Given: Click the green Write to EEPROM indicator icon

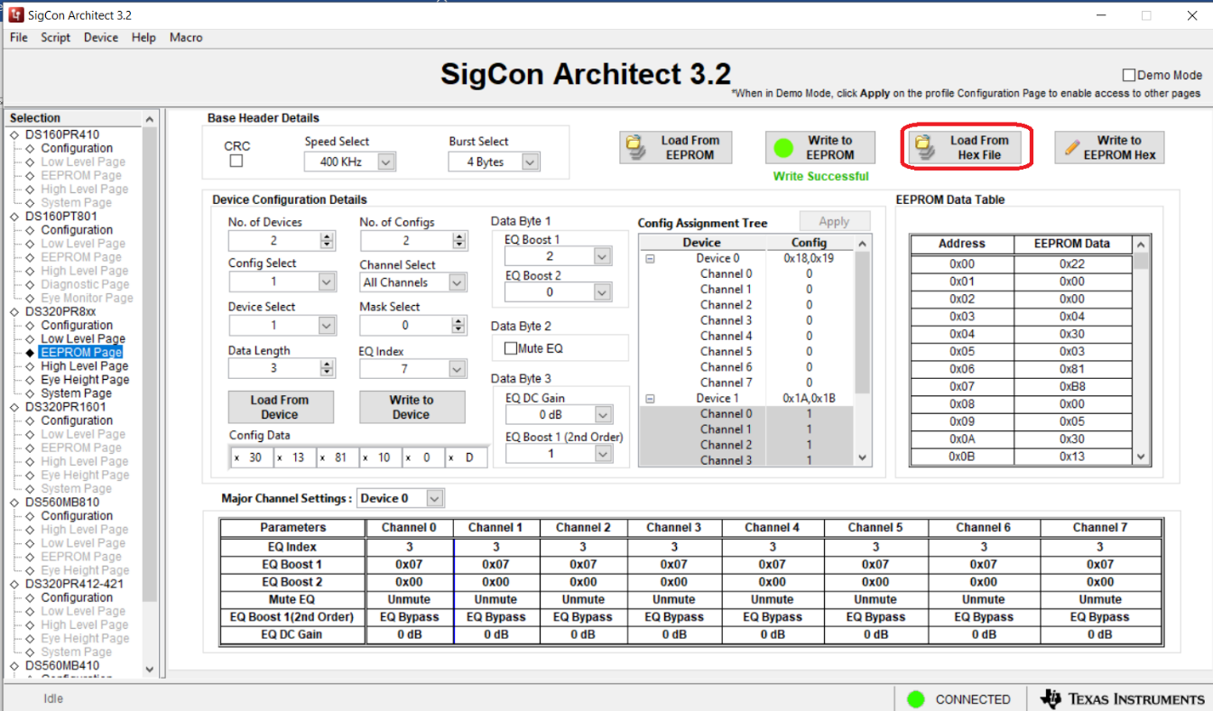Looking at the screenshot, I should [783, 147].
